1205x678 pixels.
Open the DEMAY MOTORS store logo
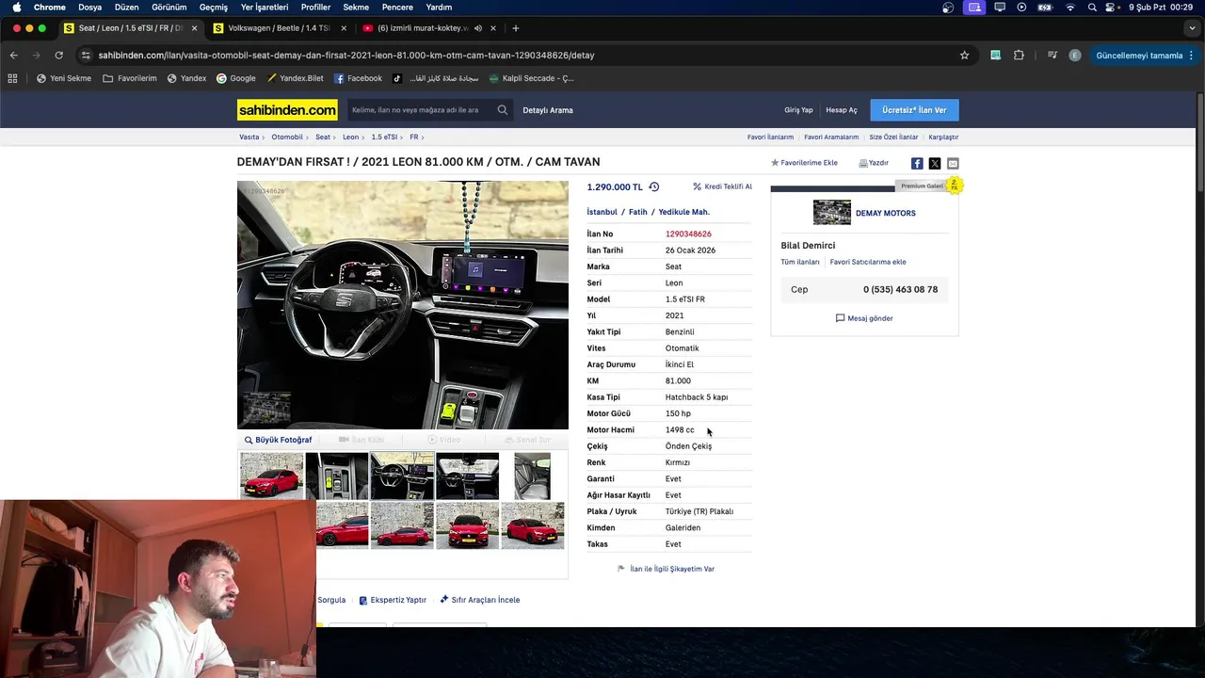pyautogui.click(x=832, y=213)
